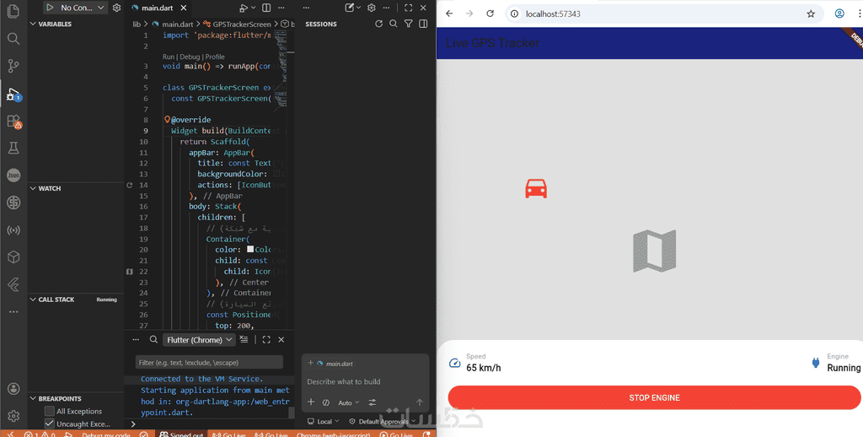Select the main.dart editor tab
This screenshot has width=863, height=437.
click(157, 8)
